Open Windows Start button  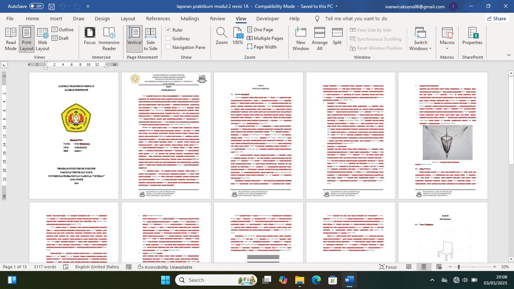coord(165,280)
